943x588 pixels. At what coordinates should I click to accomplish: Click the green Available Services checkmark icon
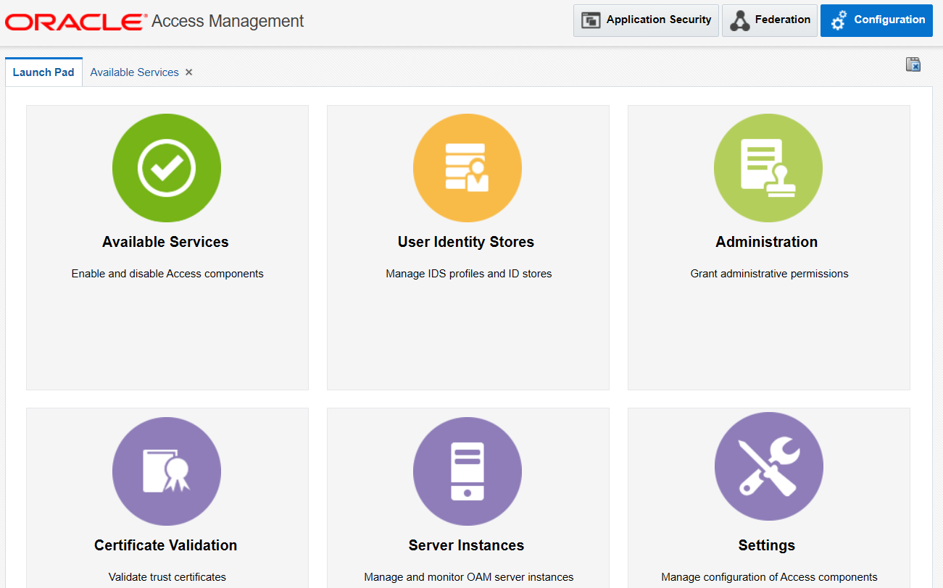167,168
